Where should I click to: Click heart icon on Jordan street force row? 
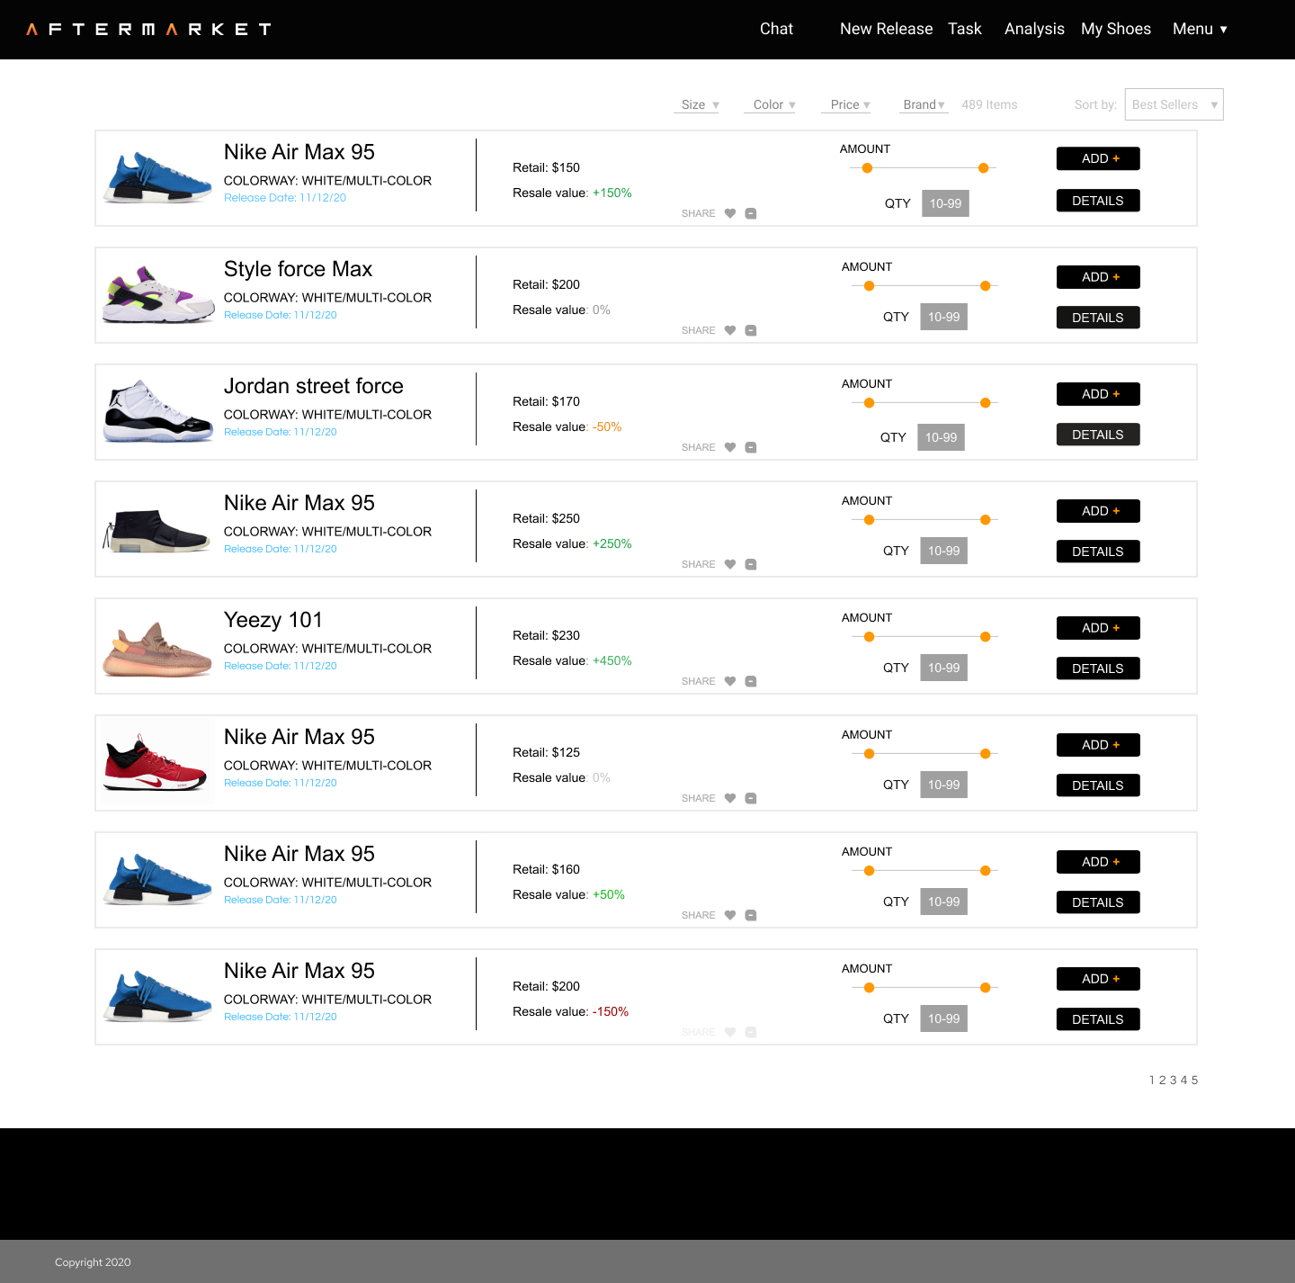(x=730, y=447)
